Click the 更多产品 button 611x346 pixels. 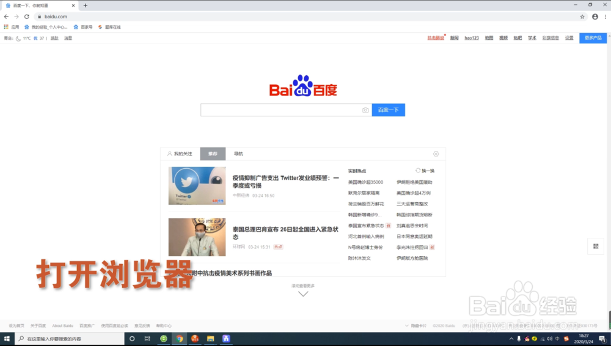coord(593,38)
